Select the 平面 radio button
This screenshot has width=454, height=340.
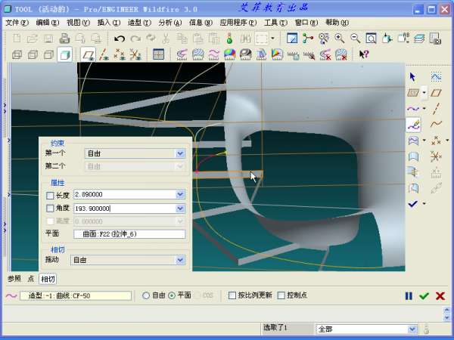point(172,295)
